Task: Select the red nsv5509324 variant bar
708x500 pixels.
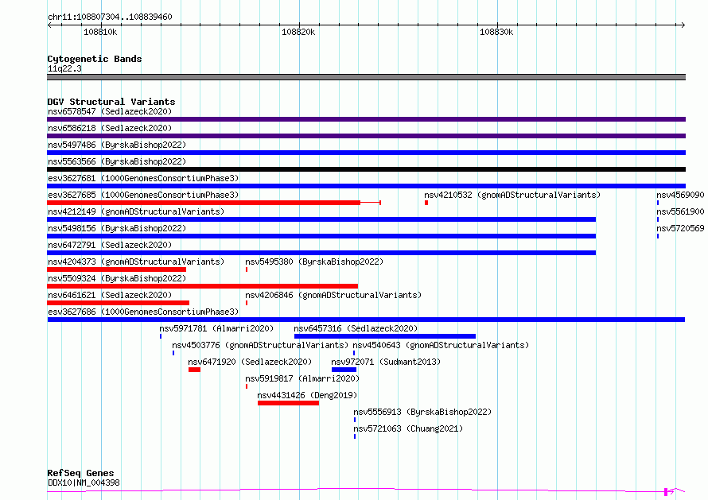Action: (x=202, y=286)
